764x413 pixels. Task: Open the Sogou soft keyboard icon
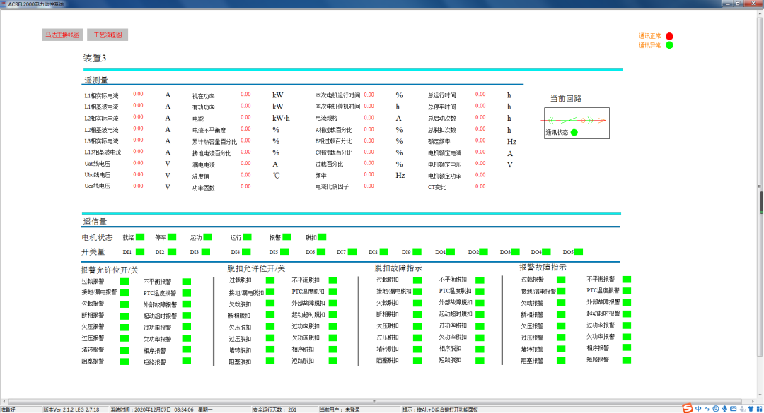[734, 409]
